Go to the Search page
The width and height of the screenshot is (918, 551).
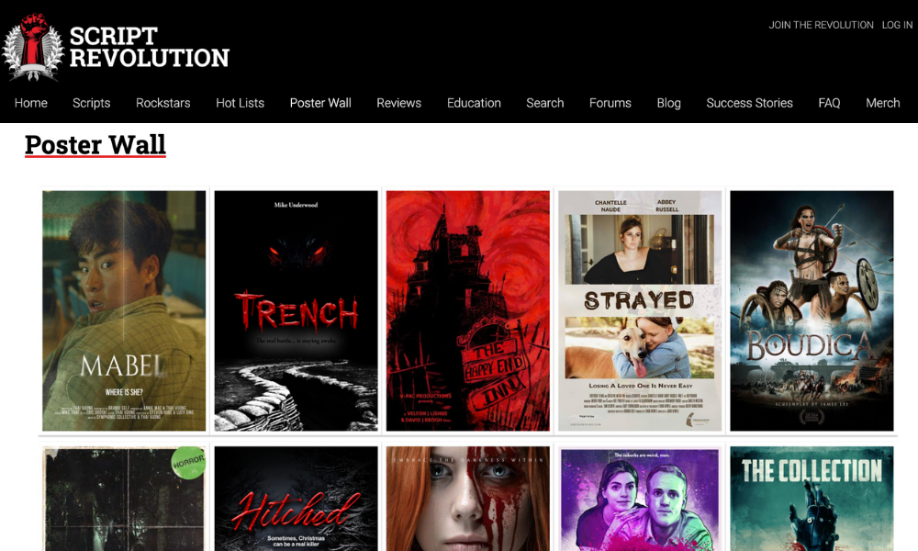545,103
